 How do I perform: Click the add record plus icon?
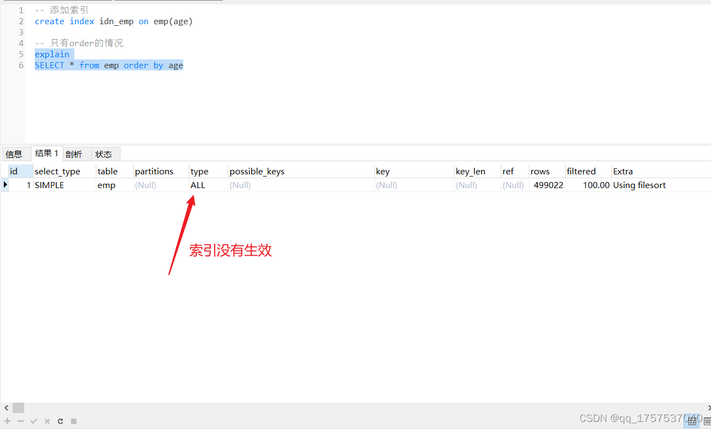[x=8, y=421]
